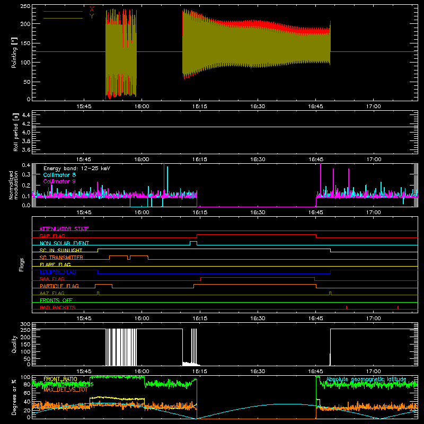Click the SAA_FLAG label
The width and height of the screenshot is (424, 424).
coord(52,279)
